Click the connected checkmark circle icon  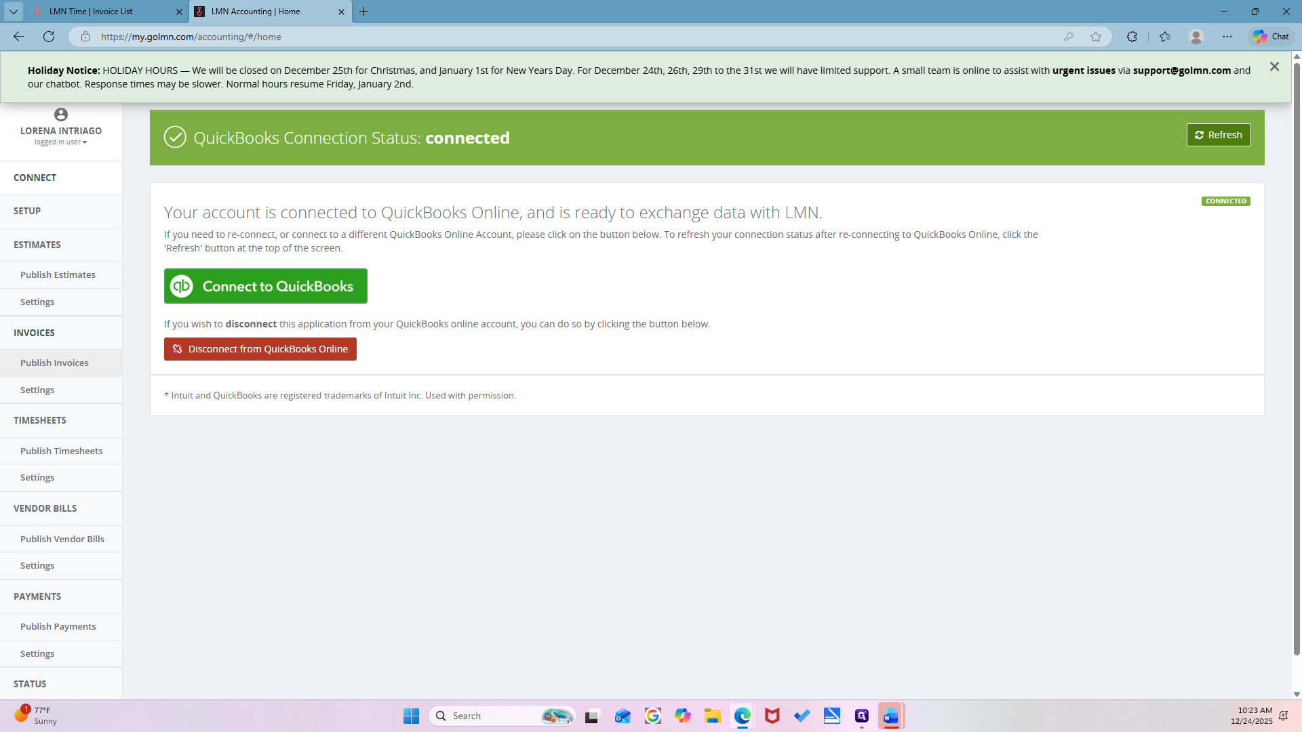175,137
